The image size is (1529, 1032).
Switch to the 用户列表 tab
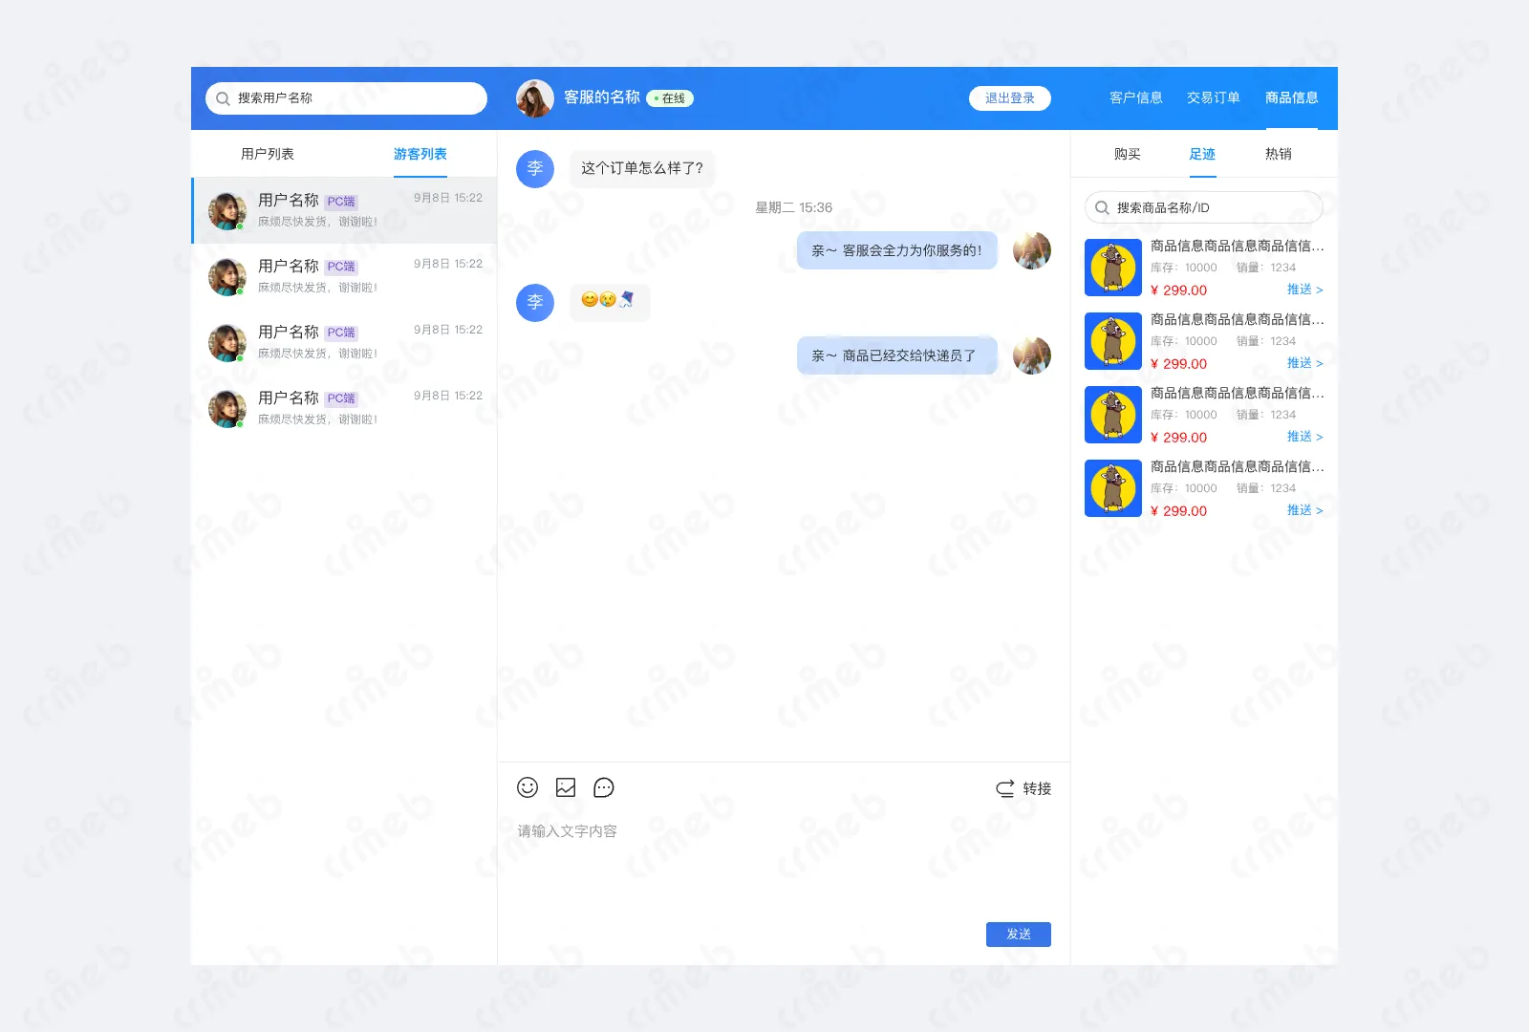pos(268,154)
